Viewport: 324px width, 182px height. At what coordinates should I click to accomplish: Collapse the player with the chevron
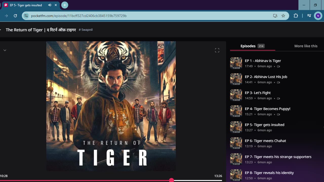[5, 50]
